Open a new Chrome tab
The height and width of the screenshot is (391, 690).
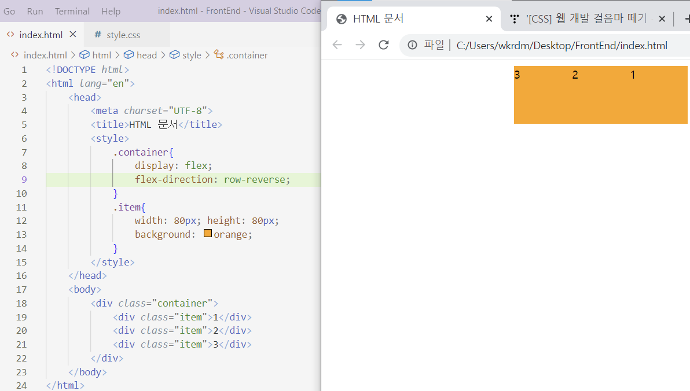pos(687,19)
